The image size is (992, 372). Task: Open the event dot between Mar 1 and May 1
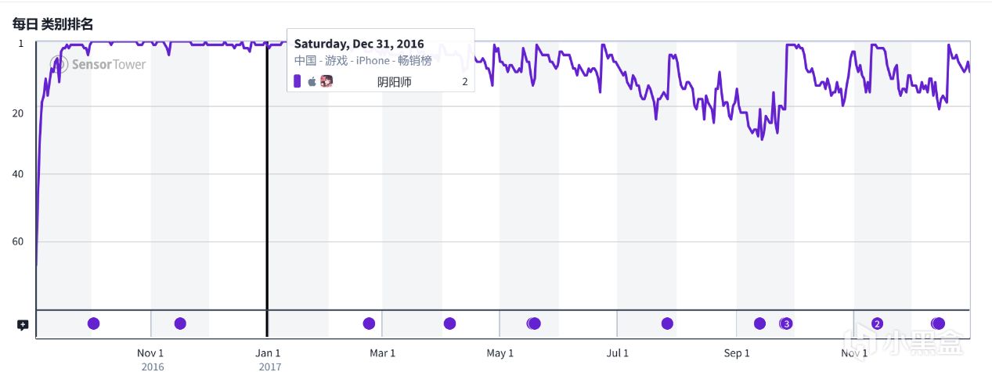pyautogui.click(x=449, y=324)
